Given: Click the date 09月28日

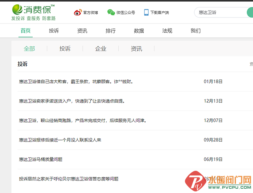Looking at the screenshot, I should point(213,140).
